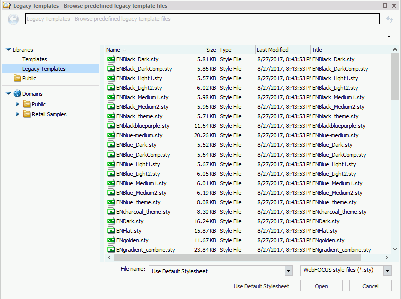Click the ENBlue_Dark.sty file icon
The height and width of the screenshot is (299, 401).
[x=111, y=145]
